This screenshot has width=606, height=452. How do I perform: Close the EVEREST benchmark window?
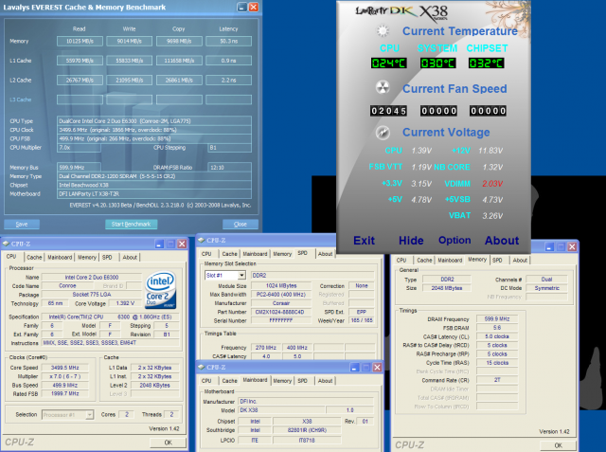[254, 7]
